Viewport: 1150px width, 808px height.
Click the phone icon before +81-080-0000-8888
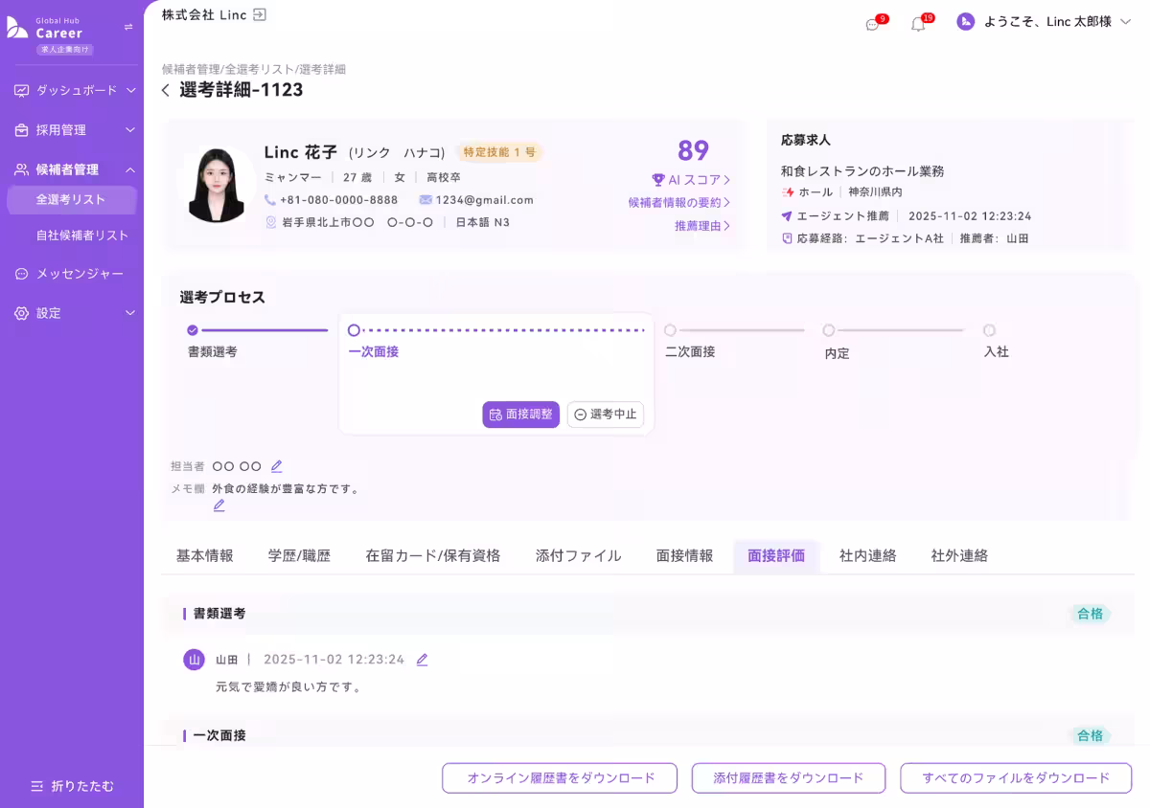coord(270,200)
